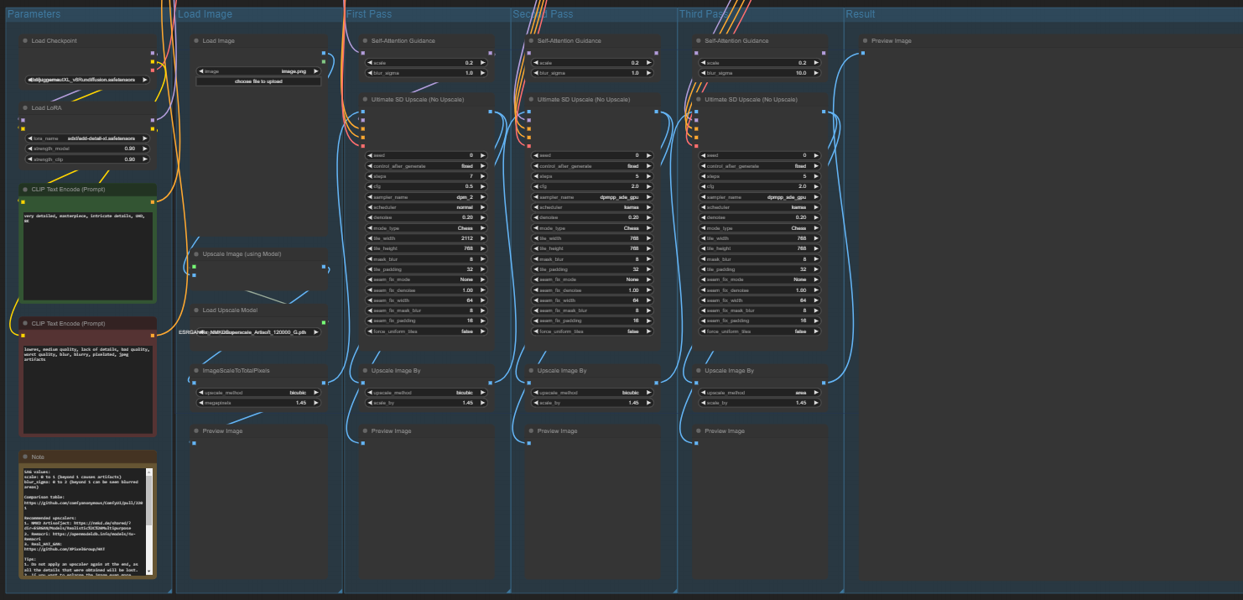Collapse the Preview Image node in Result group

pyautogui.click(x=864, y=40)
